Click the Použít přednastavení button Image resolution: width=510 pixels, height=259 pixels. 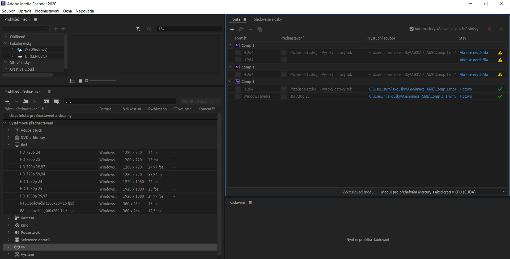tap(200, 102)
